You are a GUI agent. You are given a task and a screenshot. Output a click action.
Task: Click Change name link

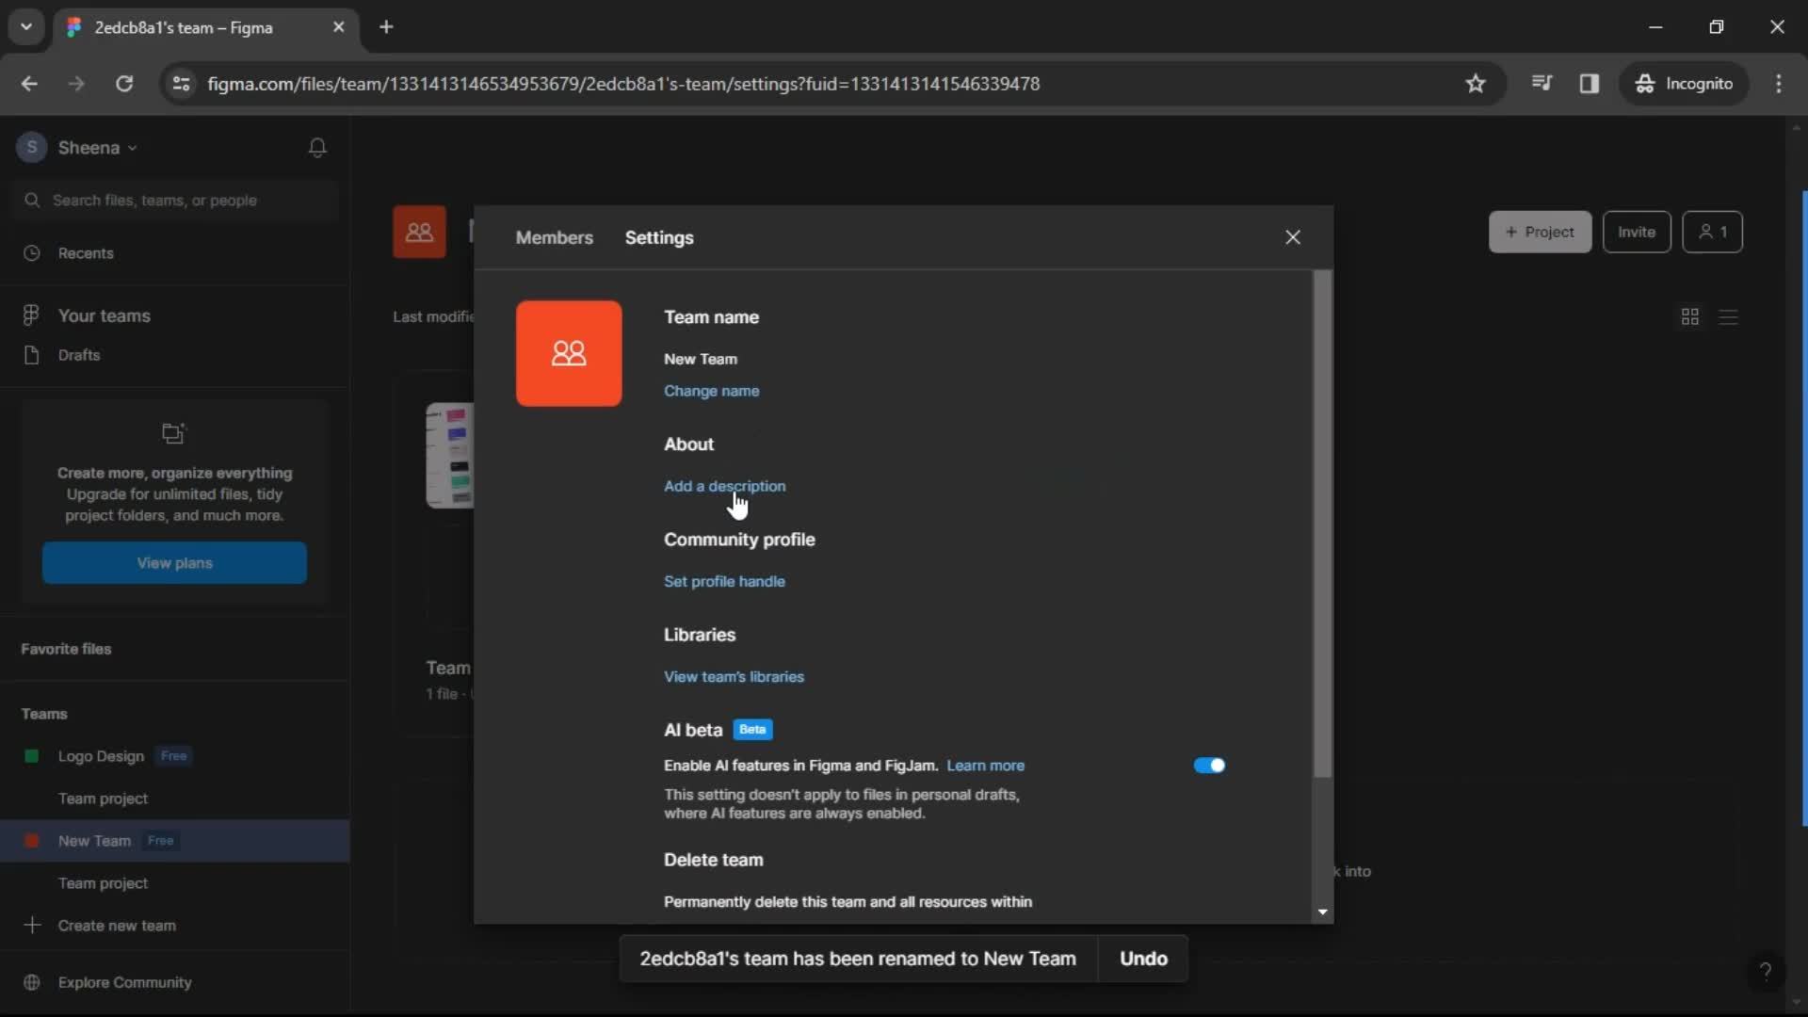click(x=711, y=391)
